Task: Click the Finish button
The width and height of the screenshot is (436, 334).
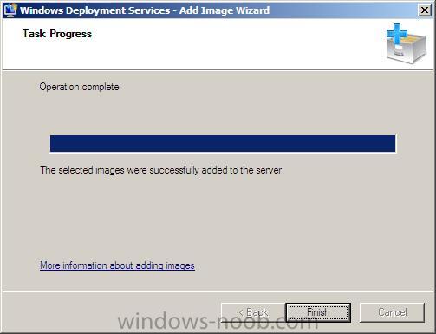Action: (318, 312)
